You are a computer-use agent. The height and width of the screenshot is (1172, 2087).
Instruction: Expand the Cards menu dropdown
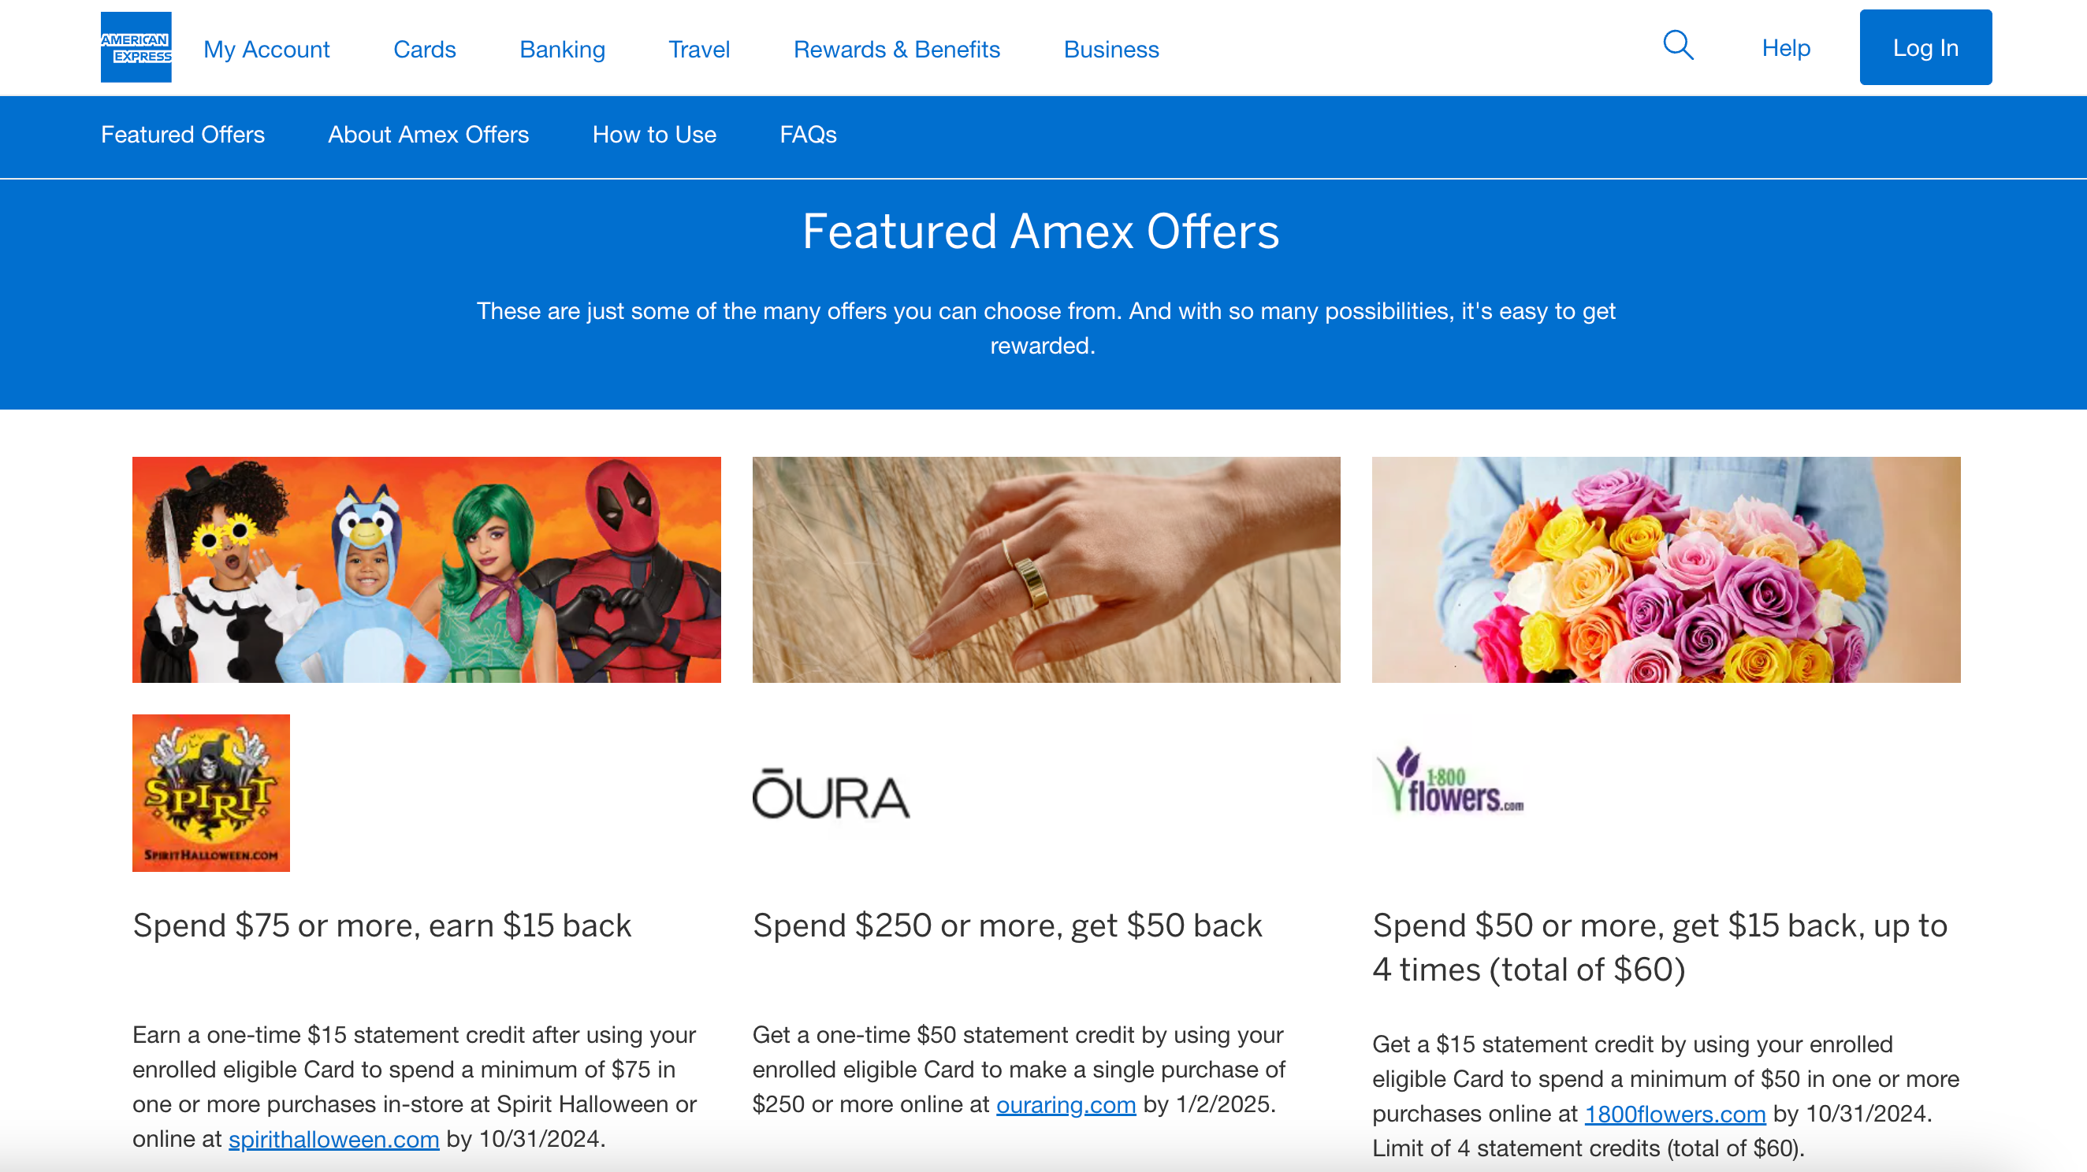(x=424, y=47)
